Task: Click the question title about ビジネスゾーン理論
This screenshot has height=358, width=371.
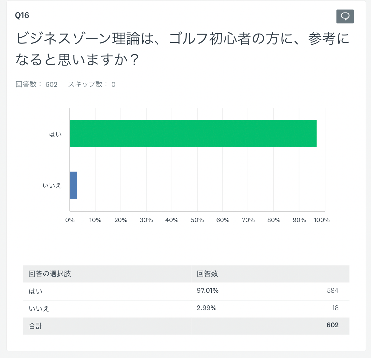Action: (x=182, y=49)
